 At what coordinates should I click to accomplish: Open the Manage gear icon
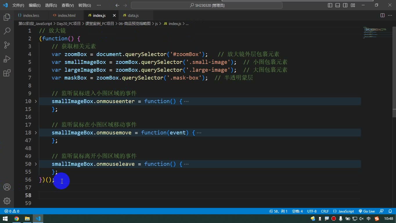click(x=7, y=201)
